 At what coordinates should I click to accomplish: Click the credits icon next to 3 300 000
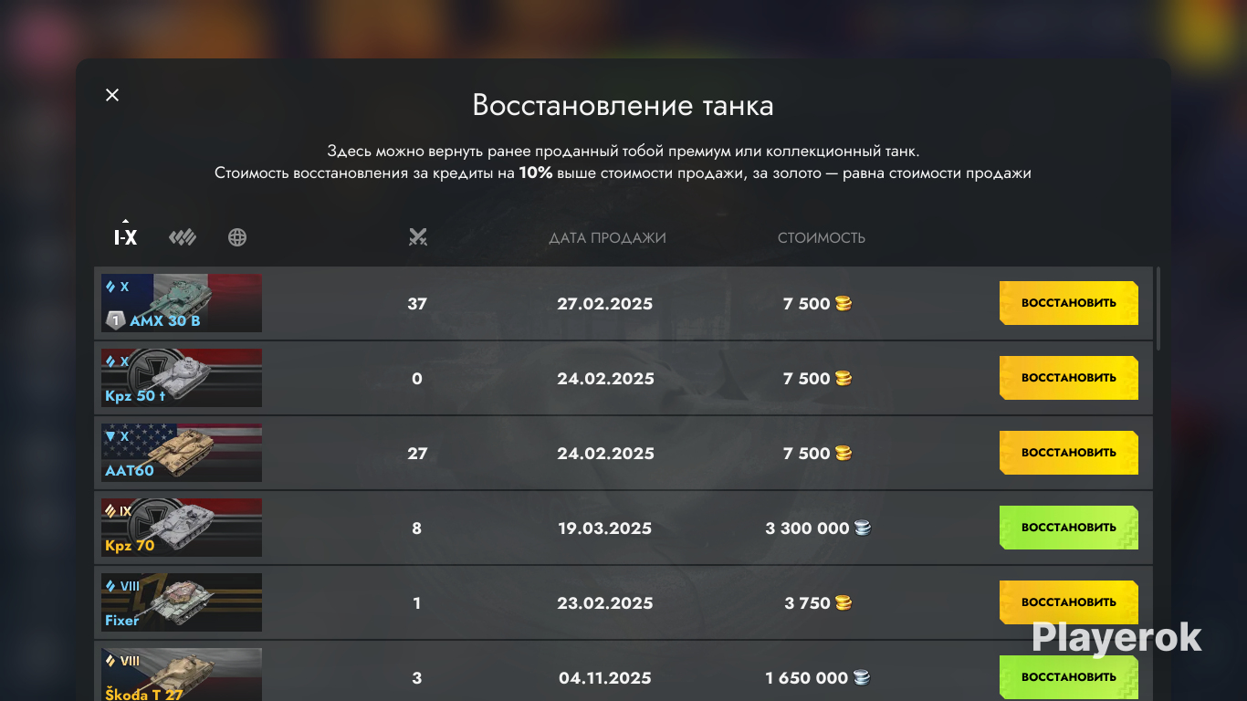click(863, 528)
